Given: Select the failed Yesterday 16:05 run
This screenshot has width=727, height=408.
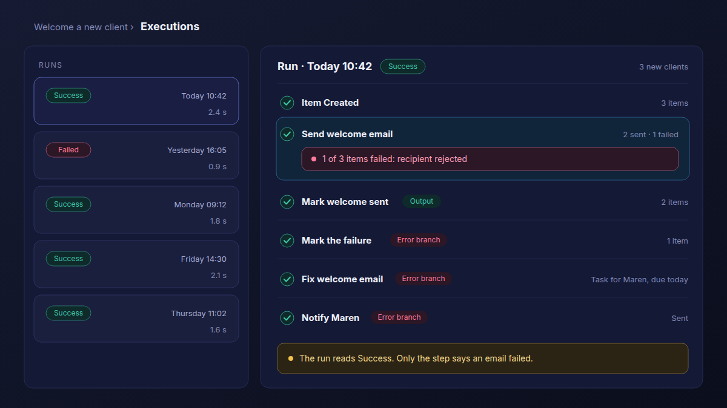Looking at the screenshot, I should (136, 155).
